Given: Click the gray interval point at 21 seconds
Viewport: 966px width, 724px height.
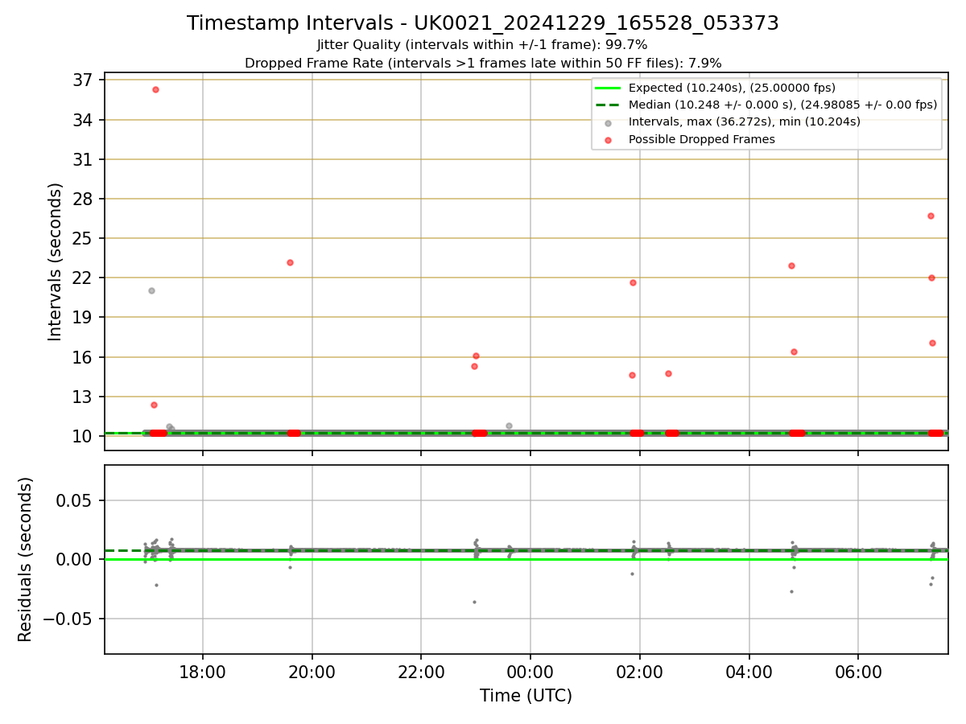Looking at the screenshot, I should tap(151, 290).
